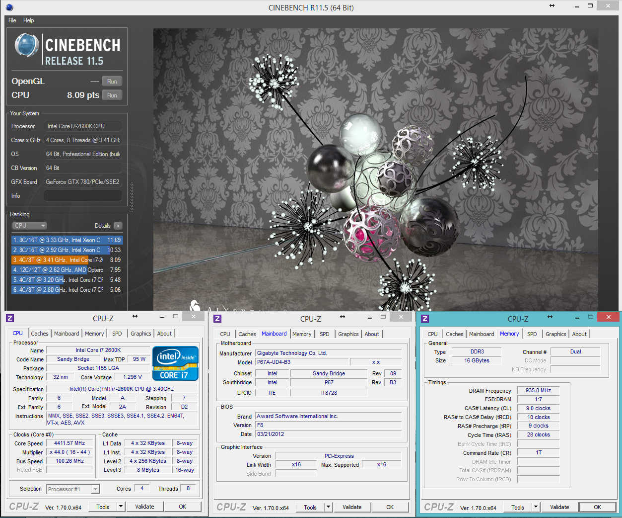The height and width of the screenshot is (518, 622).
Task: Click OK in CPU tab window
Action: [x=183, y=507]
